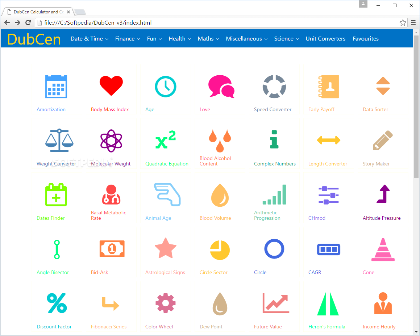Viewport: 420px width, 336px height.
Task: Click the x² Quadratic Equation icon
Action: click(166, 139)
